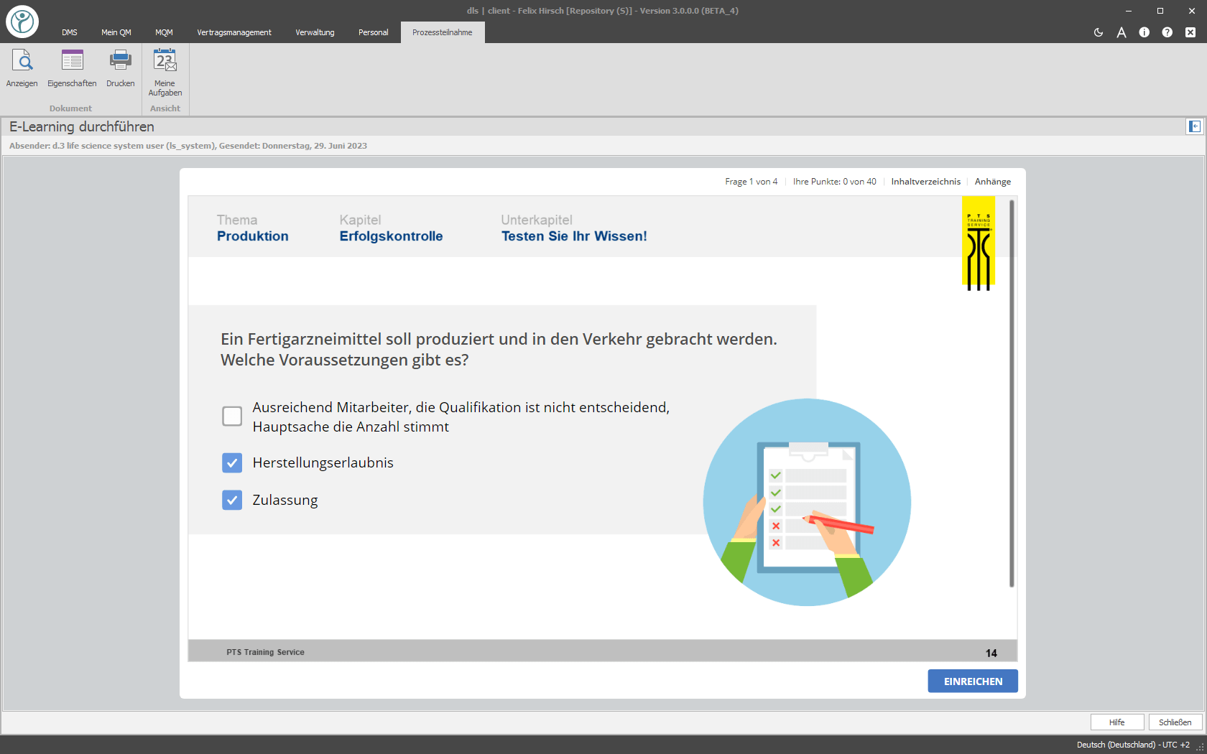The width and height of the screenshot is (1207, 754).
Task: Click the logout X icon top right
Action: (1190, 32)
